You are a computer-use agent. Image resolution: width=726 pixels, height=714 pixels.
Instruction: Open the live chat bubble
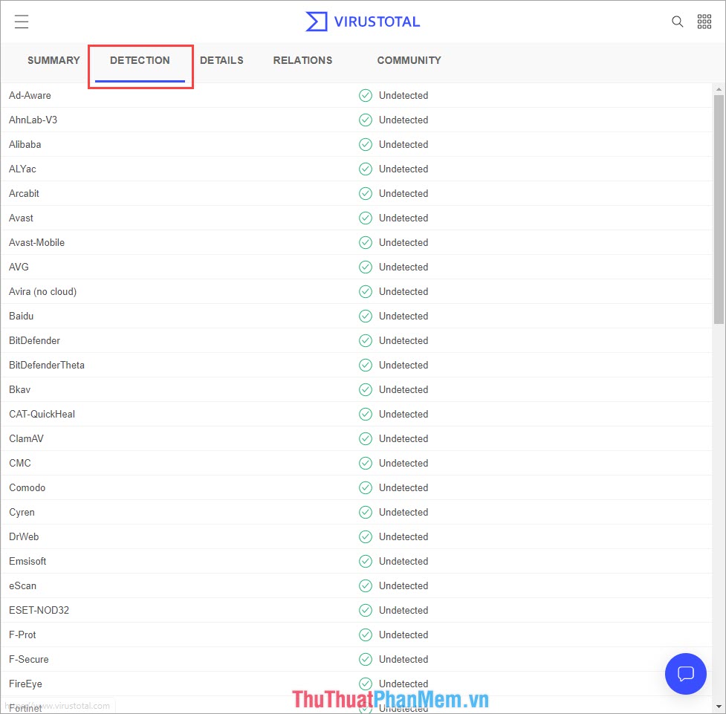tap(685, 674)
